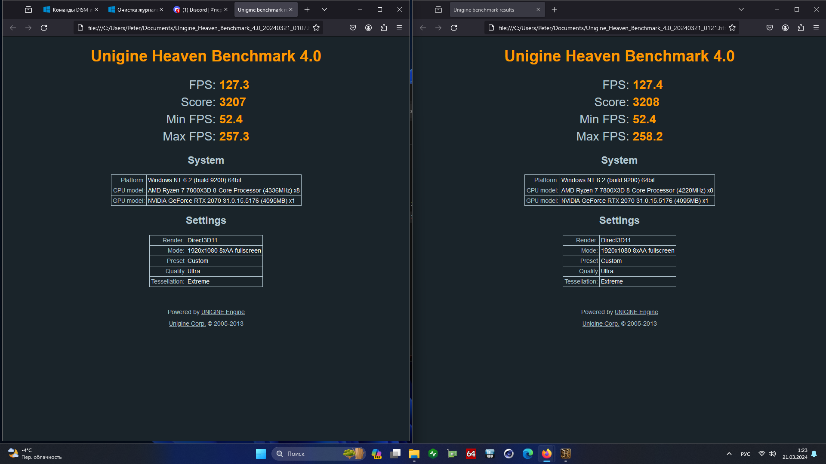Image resolution: width=826 pixels, height=464 pixels.
Task: Open a new tab in the right window
Action: (x=555, y=9)
